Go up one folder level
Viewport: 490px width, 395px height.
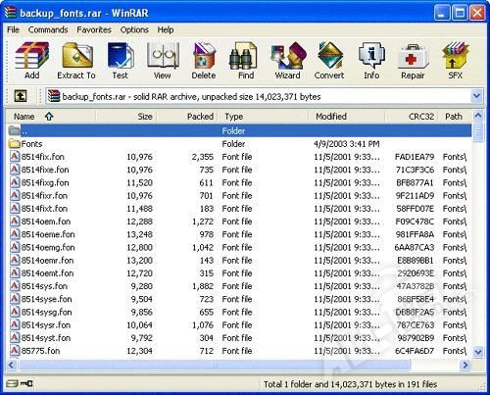pos(21,96)
